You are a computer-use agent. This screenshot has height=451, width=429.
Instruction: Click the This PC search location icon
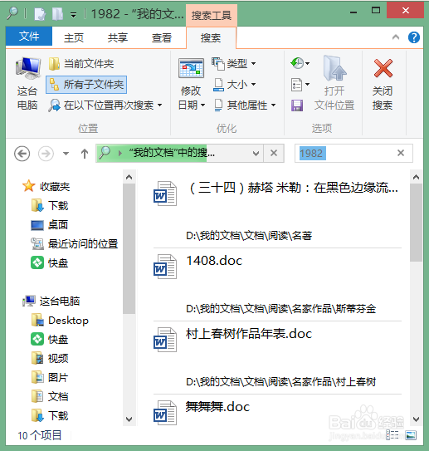point(27,83)
